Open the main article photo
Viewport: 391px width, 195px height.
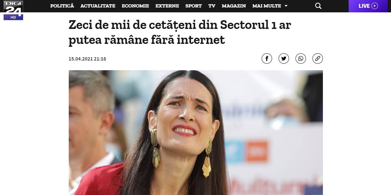[x=195, y=133]
